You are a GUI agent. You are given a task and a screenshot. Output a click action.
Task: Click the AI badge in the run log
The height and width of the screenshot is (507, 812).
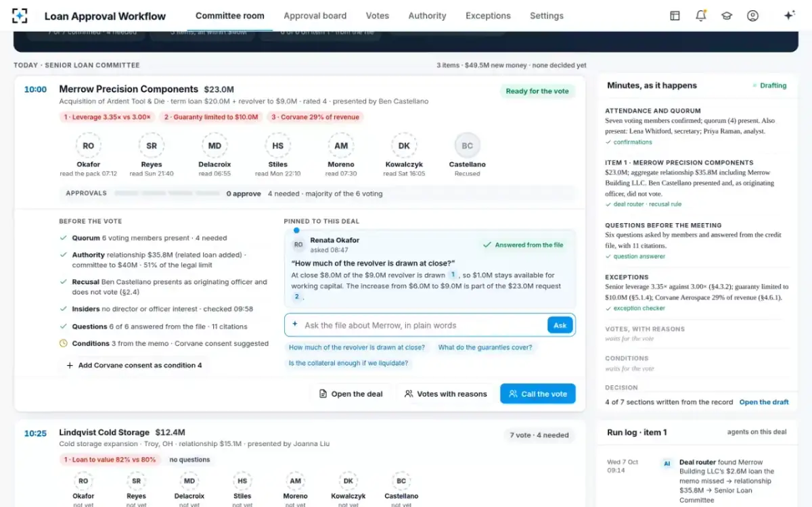[667, 464]
